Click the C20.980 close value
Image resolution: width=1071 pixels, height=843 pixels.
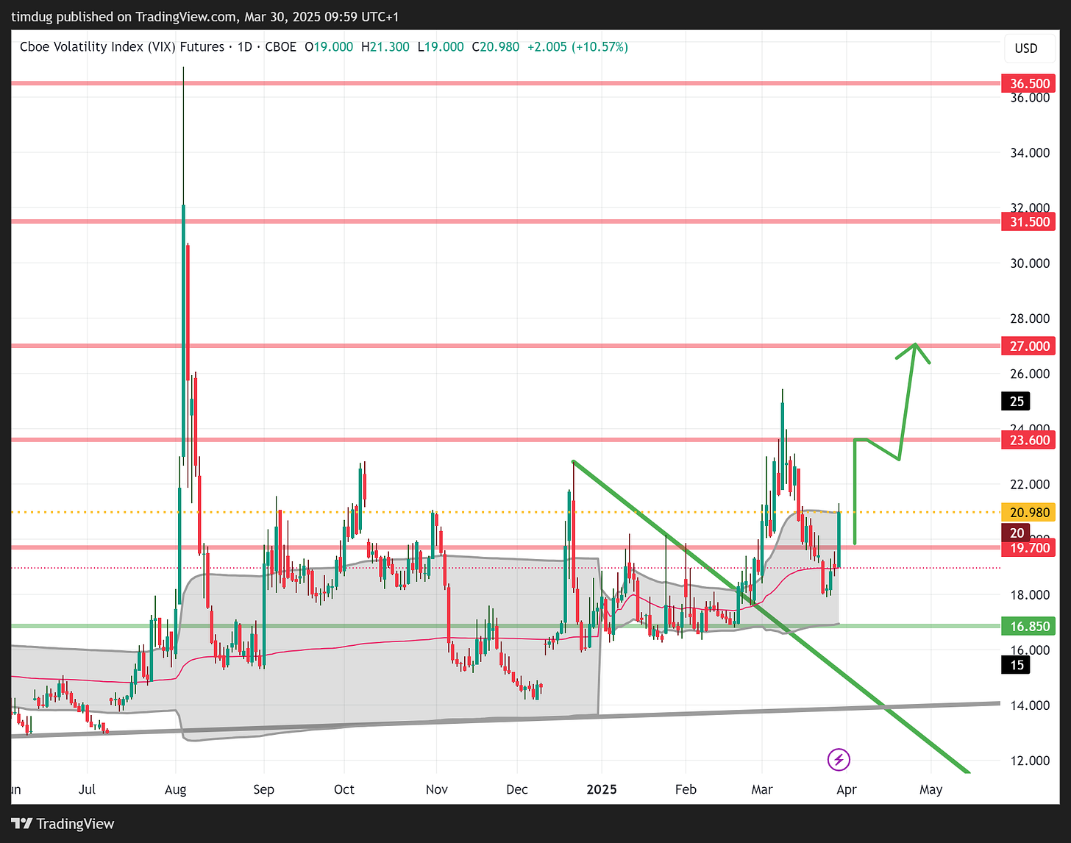[x=496, y=46]
